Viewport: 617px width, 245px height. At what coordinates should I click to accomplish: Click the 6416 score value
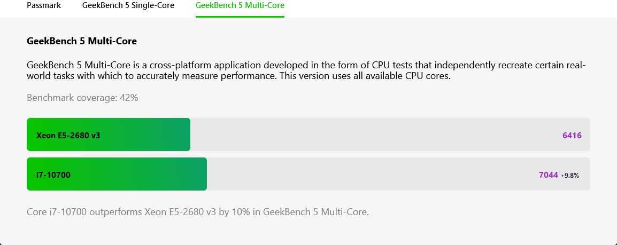tap(572, 136)
